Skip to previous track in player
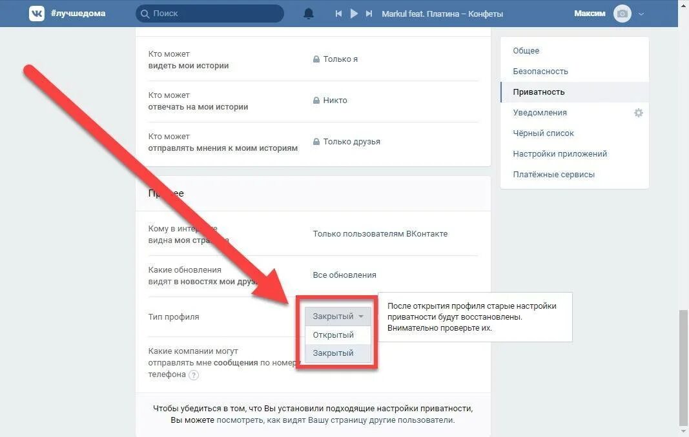The width and height of the screenshot is (689, 437). point(338,14)
